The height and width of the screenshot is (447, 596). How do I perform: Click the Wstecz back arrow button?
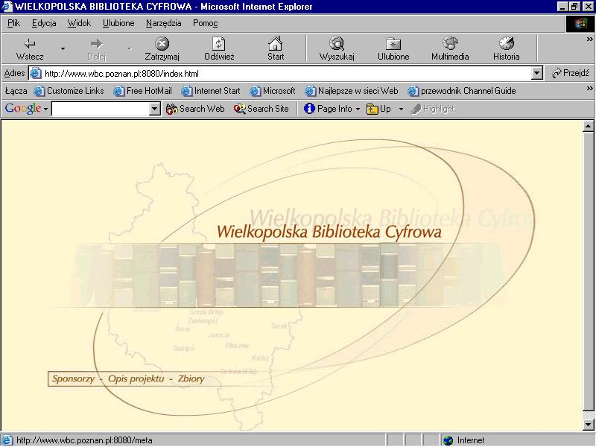coord(30,48)
